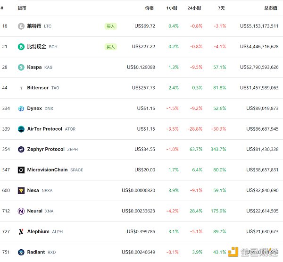Screen dimensions: 283x262
Task: Click the Alephium coin logo
Action: click(21, 232)
